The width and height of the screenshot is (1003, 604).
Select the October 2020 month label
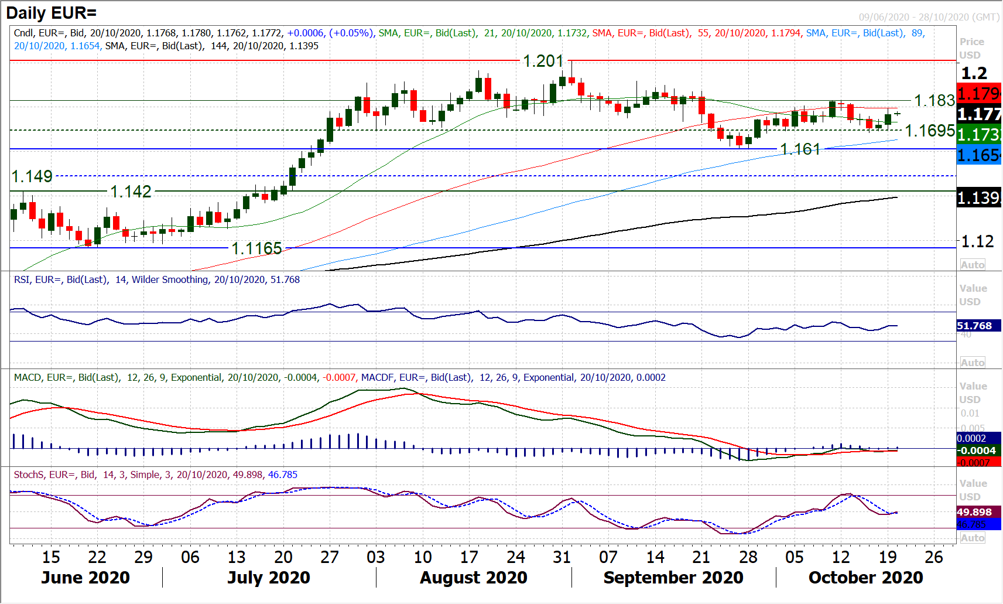coord(865,578)
